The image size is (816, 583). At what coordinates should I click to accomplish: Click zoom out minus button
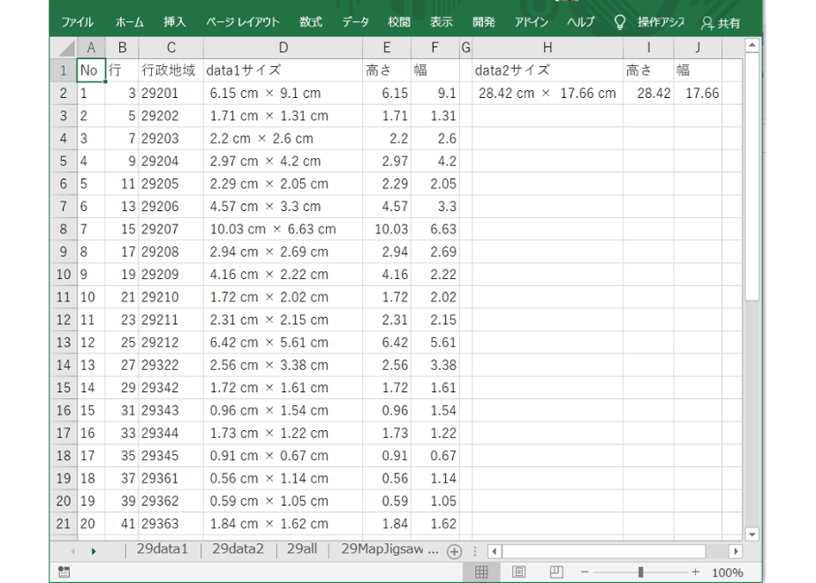point(585,572)
